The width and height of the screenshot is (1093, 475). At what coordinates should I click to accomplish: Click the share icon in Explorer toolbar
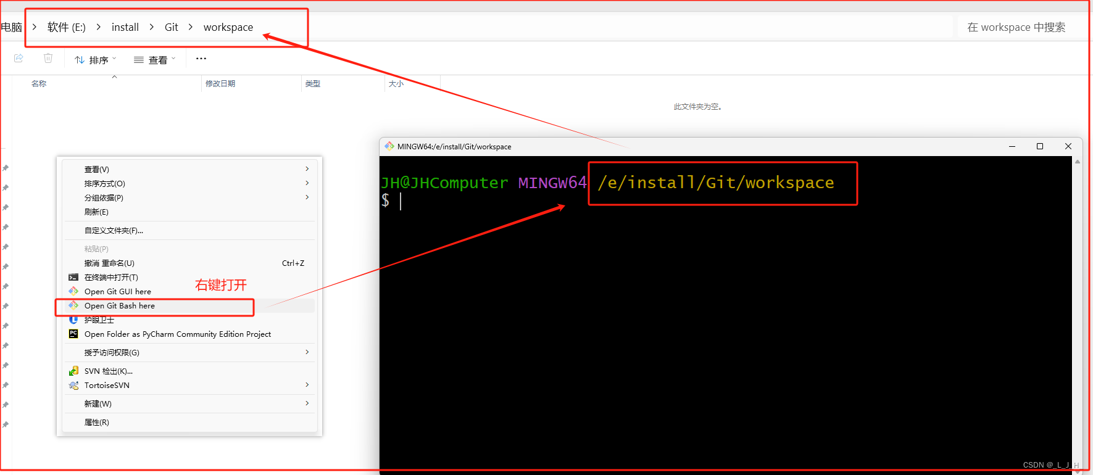19,58
